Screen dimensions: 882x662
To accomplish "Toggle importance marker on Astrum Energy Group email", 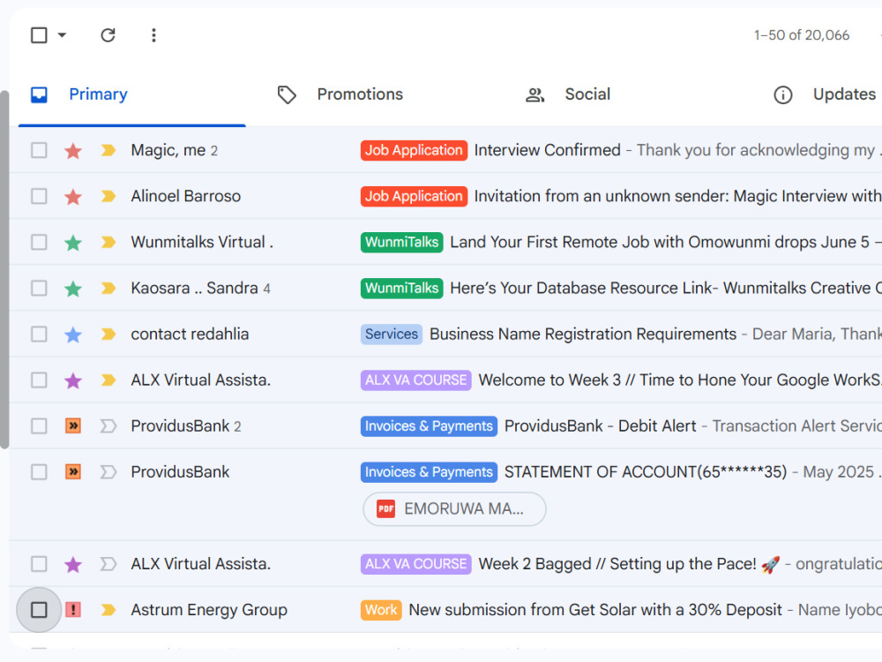I will (x=108, y=610).
